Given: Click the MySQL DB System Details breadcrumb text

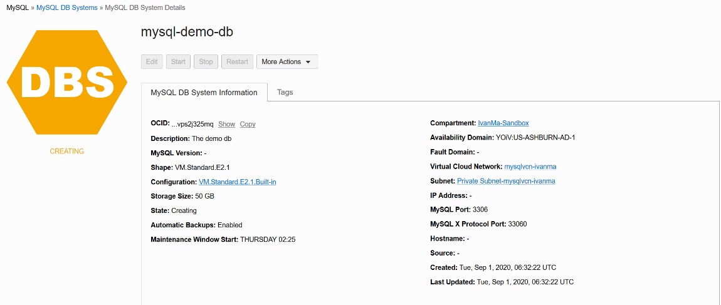Looking at the screenshot, I should pyautogui.click(x=145, y=8).
